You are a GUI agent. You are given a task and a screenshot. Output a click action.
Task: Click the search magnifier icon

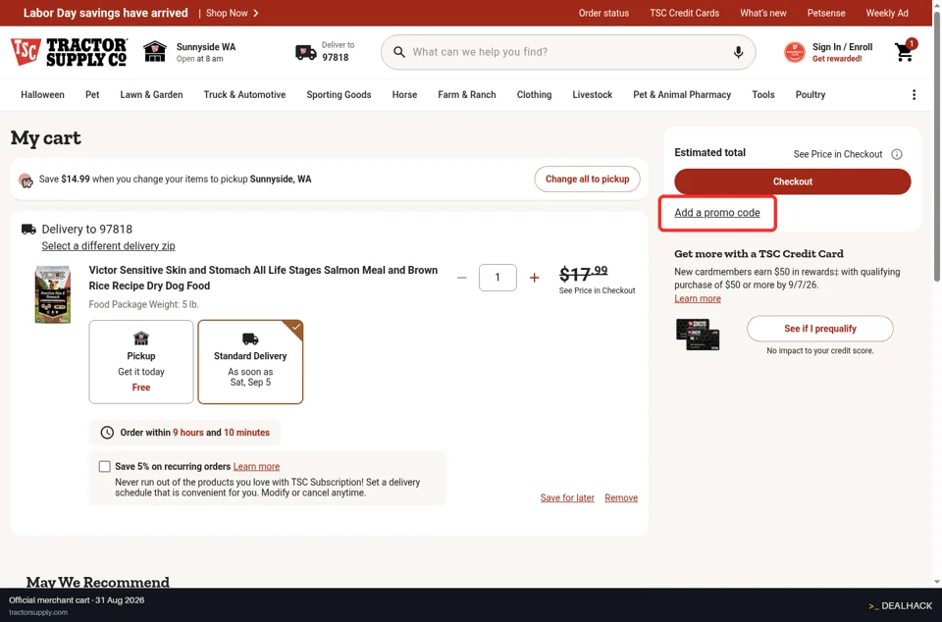[x=399, y=52]
